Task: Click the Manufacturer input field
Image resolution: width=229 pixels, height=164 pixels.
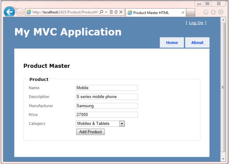Action: (107, 106)
